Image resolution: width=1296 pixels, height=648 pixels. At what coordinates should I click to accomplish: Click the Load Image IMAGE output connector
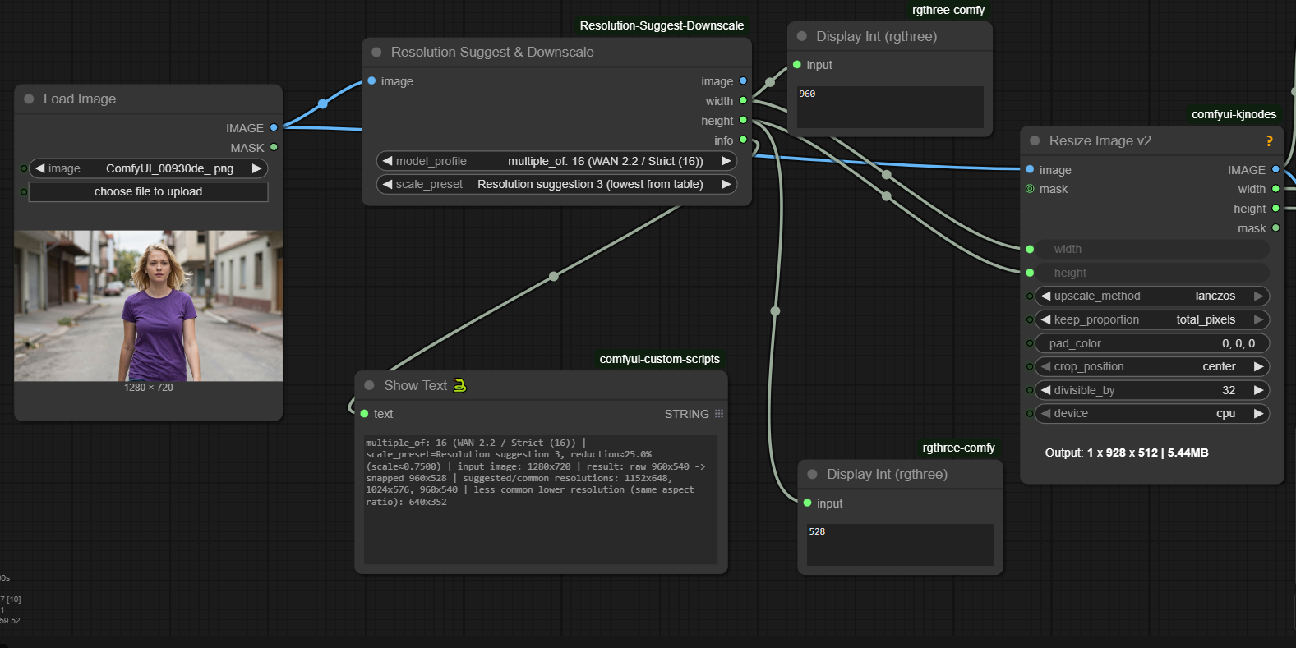274,127
